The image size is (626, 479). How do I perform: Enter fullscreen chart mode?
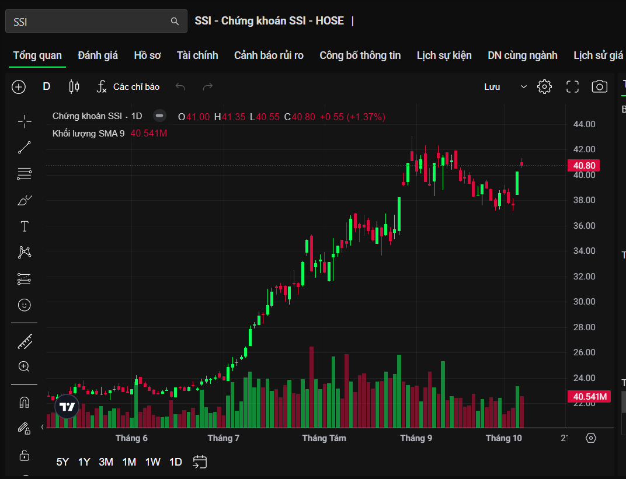pyautogui.click(x=572, y=87)
